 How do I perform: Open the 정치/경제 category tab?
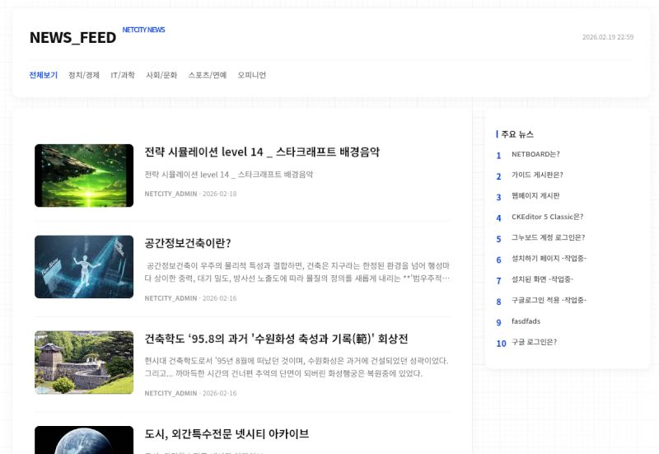84,75
